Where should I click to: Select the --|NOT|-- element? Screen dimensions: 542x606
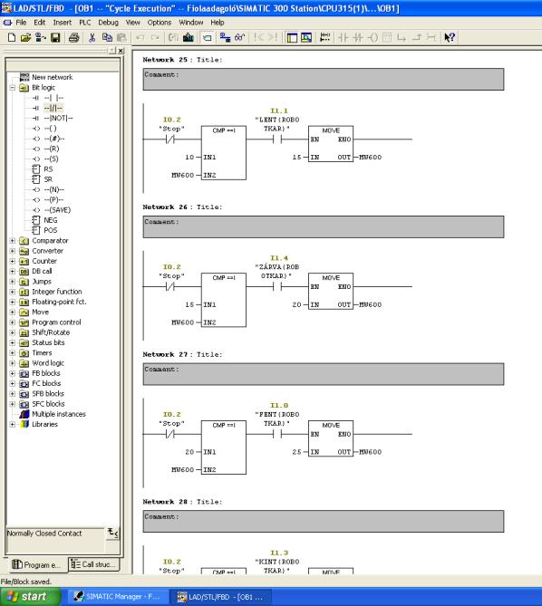click(58, 119)
